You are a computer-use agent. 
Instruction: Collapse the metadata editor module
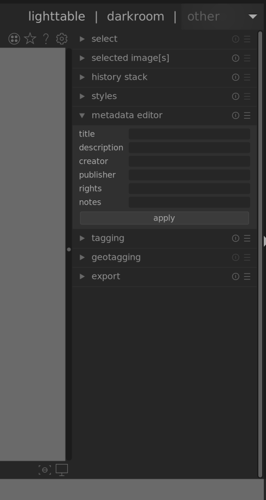tap(82, 115)
